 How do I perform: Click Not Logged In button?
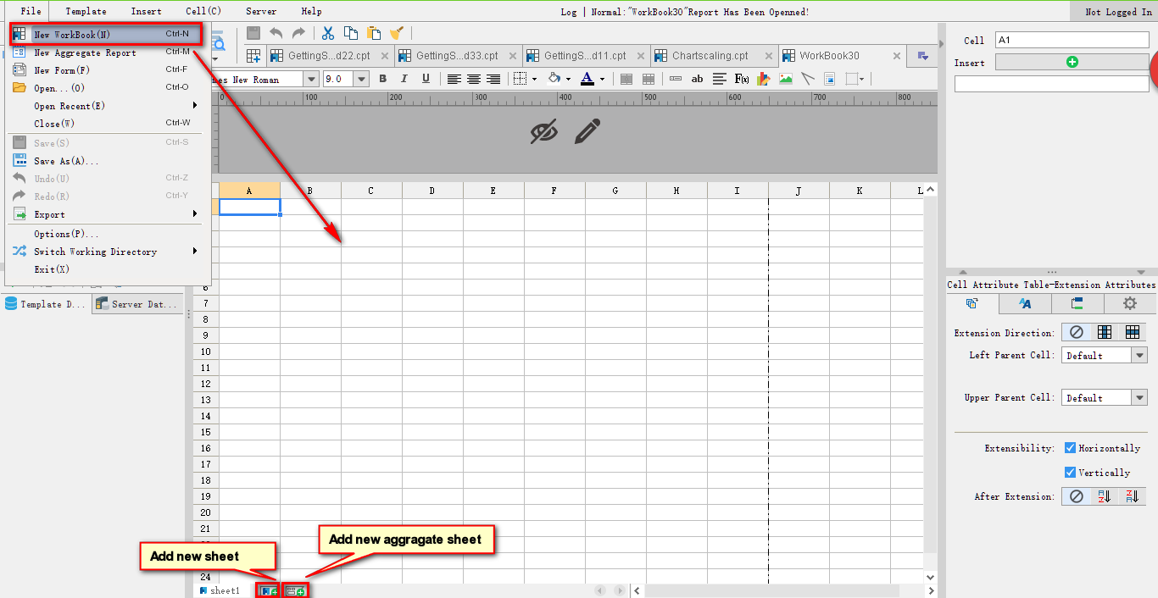point(1118,11)
